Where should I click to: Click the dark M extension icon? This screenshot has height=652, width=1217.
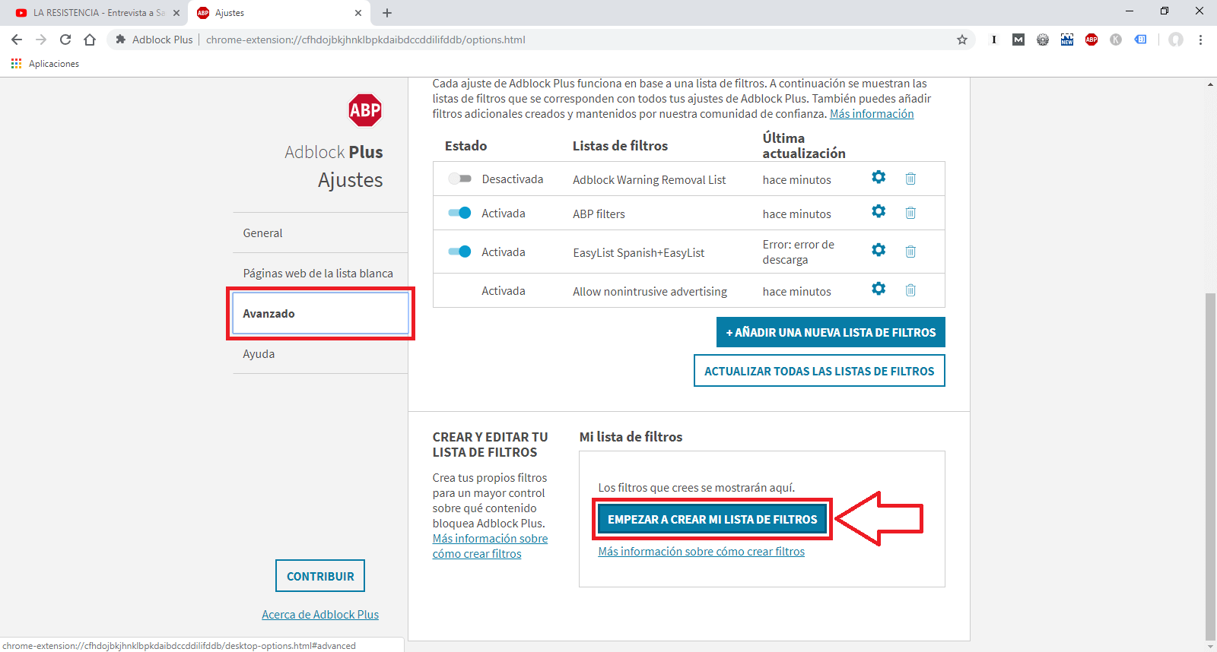(x=1018, y=40)
